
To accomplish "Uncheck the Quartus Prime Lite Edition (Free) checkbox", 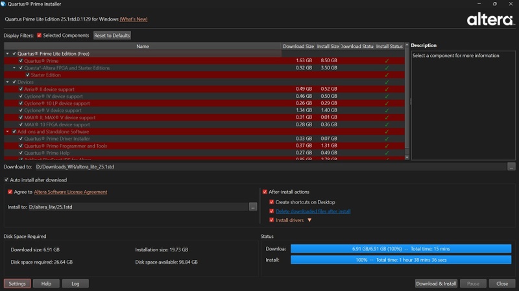I will coord(14,54).
